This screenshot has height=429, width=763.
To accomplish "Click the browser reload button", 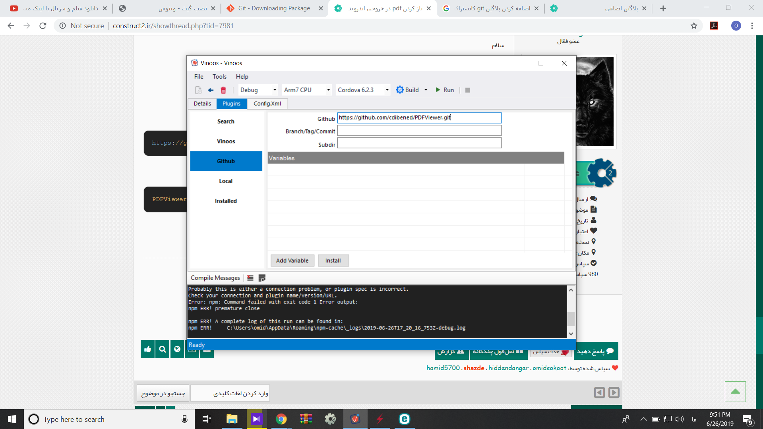I will coord(43,26).
